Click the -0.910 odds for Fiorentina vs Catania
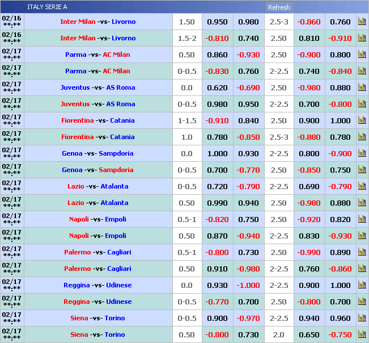This screenshot has height=343, width=369. point(217,121)
